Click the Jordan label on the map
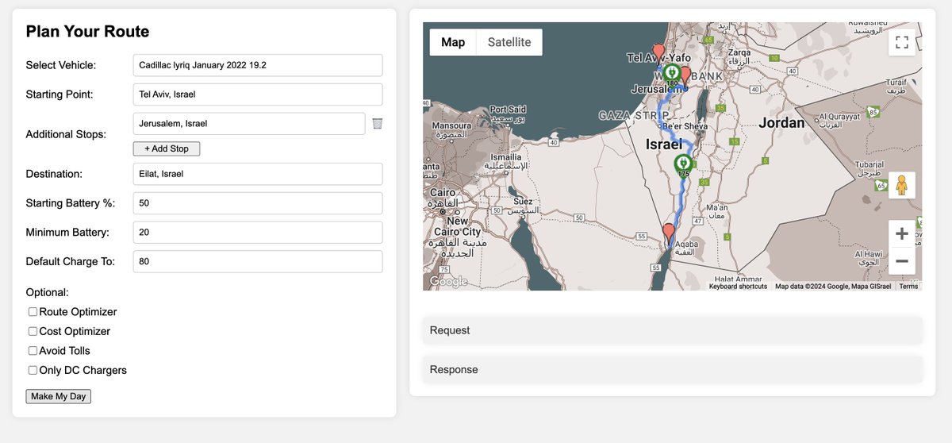The width and height of the screenshot is (952, 443). pos(781,123)
